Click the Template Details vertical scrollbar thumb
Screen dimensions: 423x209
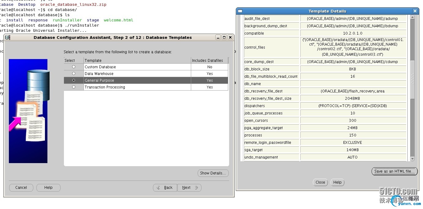pyautogui.click(x=412, y=80)
